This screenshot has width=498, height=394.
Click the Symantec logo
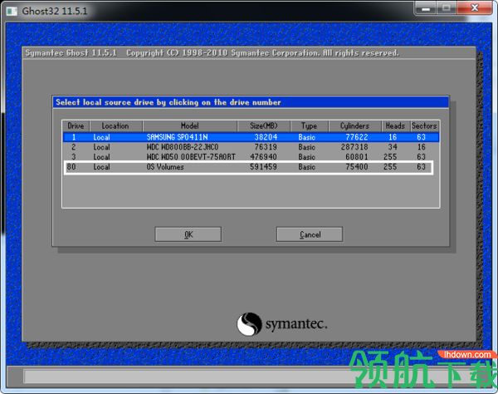tap(281, 324)
